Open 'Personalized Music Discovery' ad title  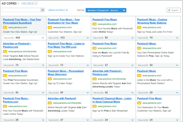click(66, 73)
